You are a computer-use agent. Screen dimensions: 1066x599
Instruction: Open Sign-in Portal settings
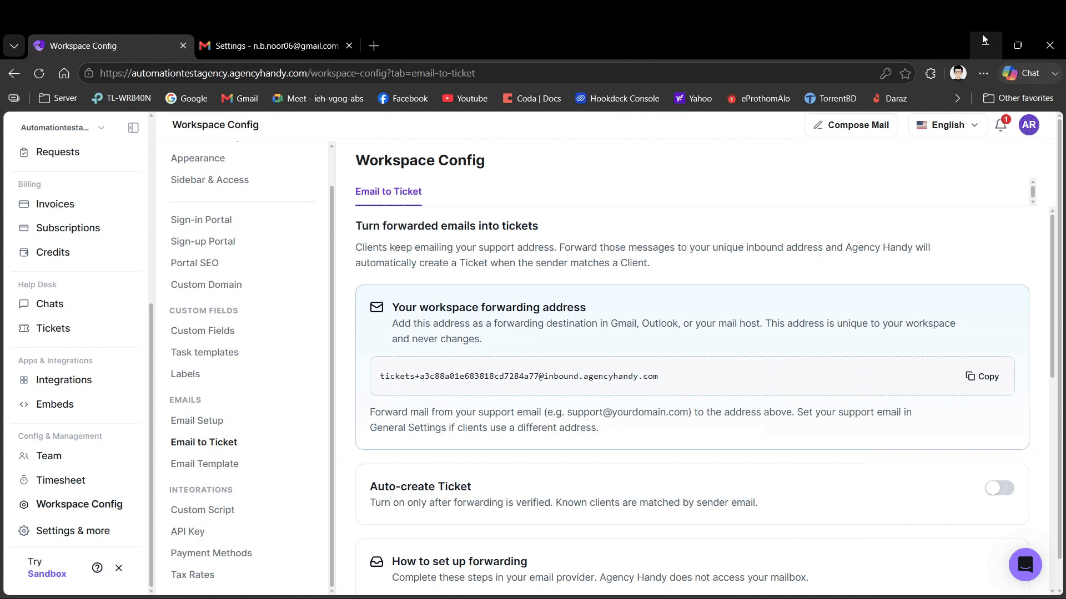201,220
